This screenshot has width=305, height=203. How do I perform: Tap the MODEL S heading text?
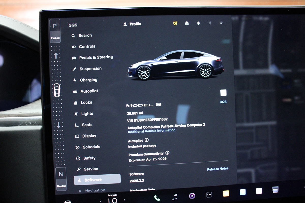pos(144,105)
